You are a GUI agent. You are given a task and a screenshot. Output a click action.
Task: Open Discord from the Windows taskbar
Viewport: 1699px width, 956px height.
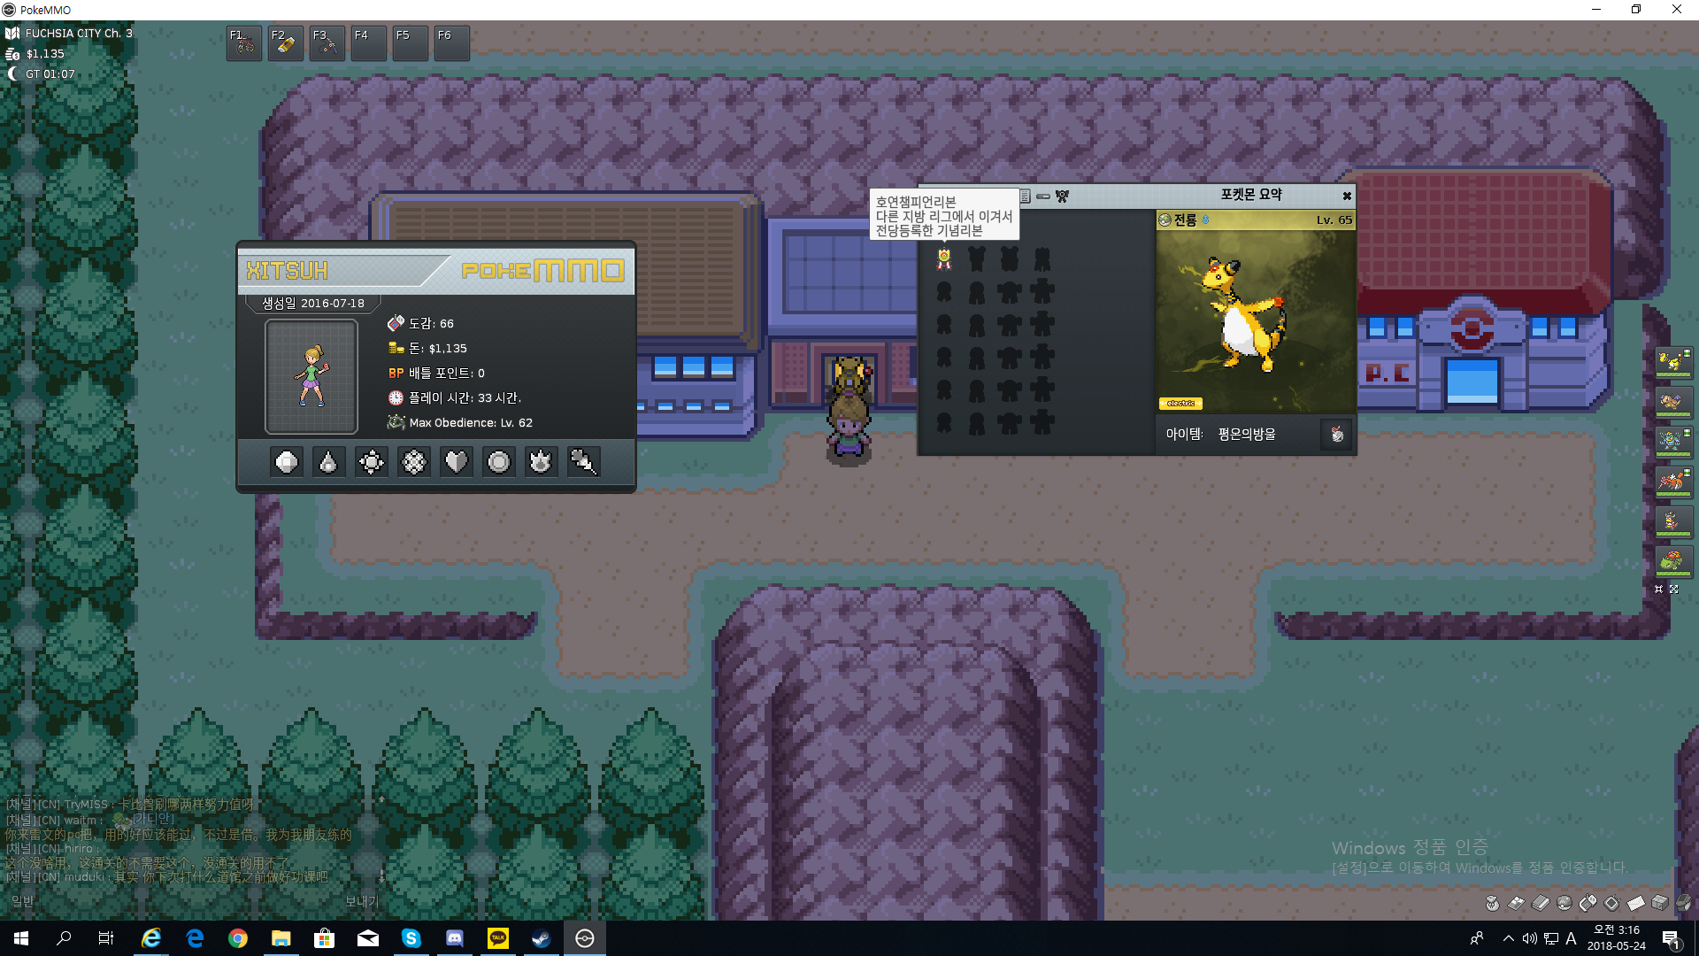455,938
